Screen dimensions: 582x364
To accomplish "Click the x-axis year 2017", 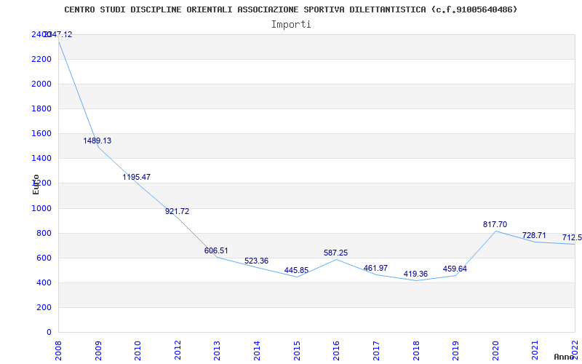I will point(376,350).
